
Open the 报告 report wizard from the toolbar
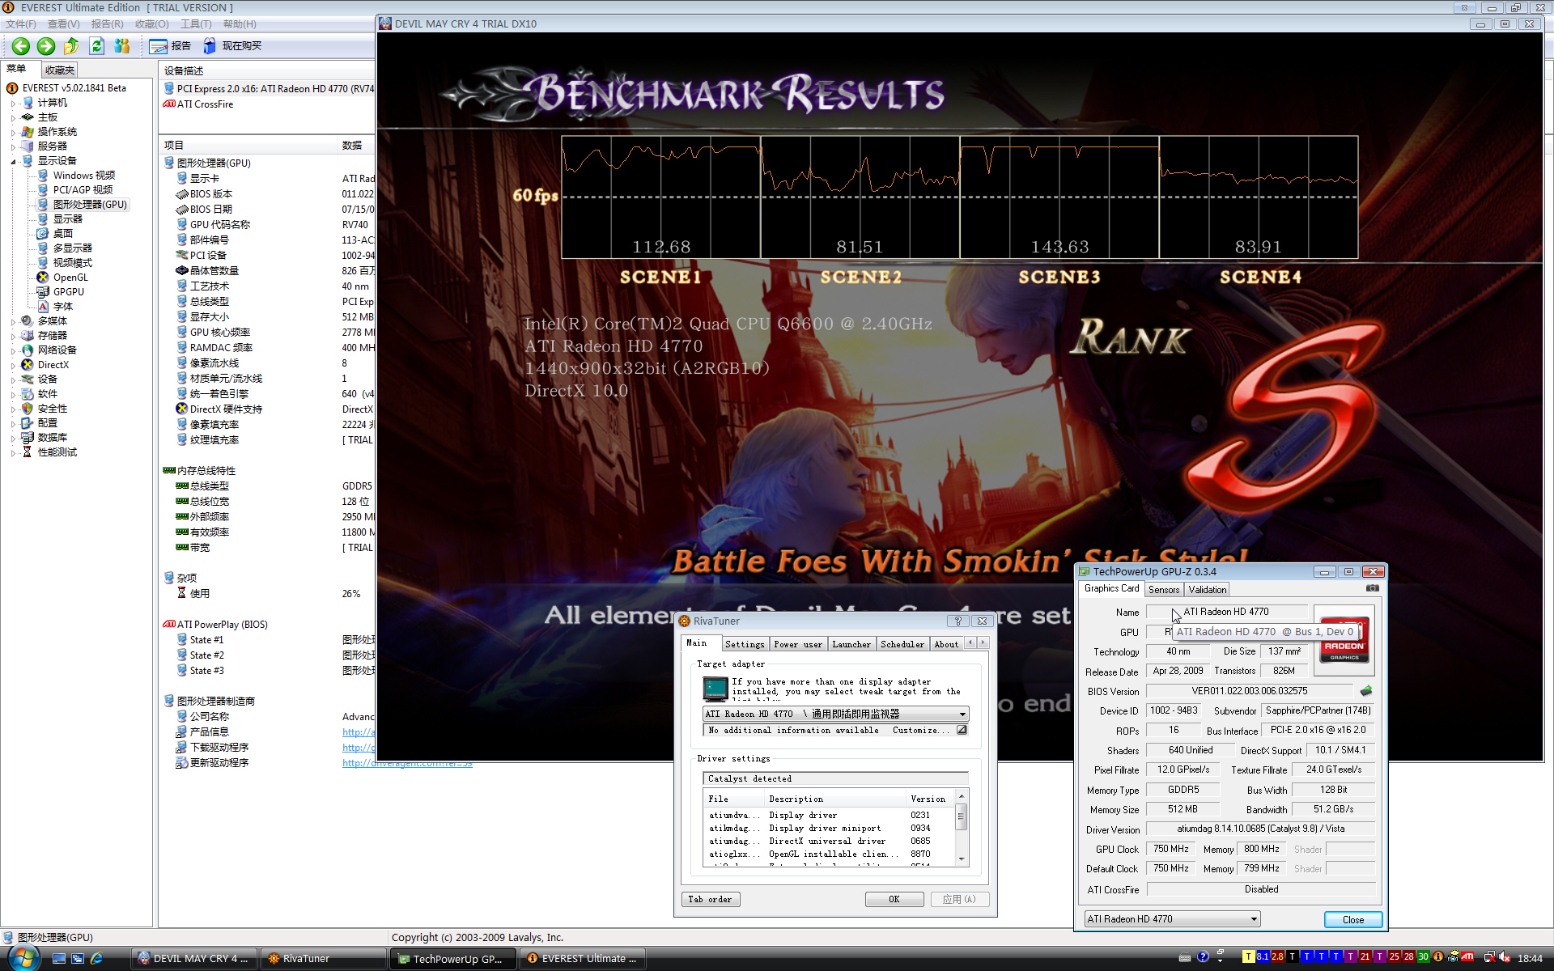[x=171, y=46]
